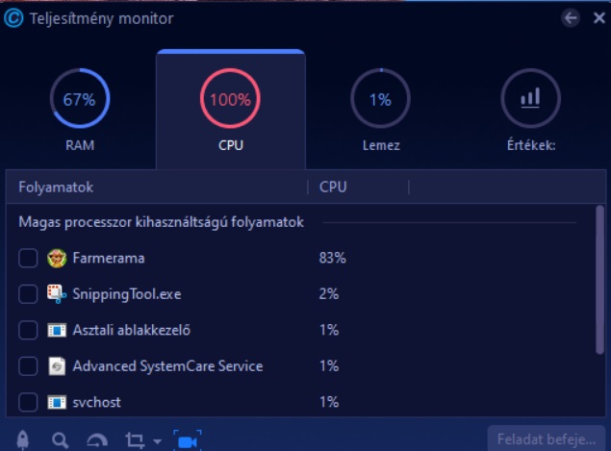Select the crop screenshot tool icon

click(135, 440)
